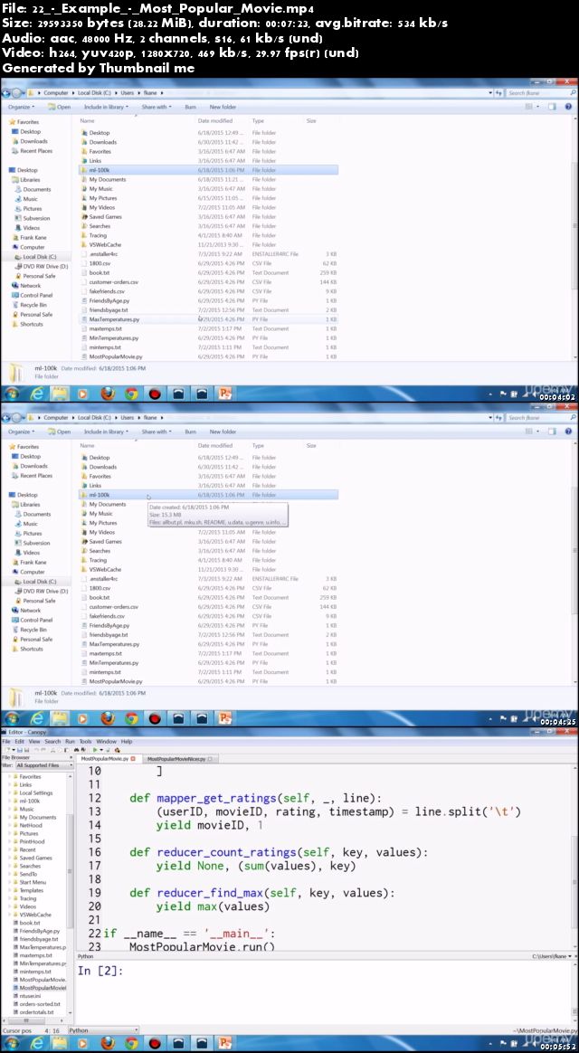Click the help question-mark icon in the 00:04:02 frame

pos(568,107)
